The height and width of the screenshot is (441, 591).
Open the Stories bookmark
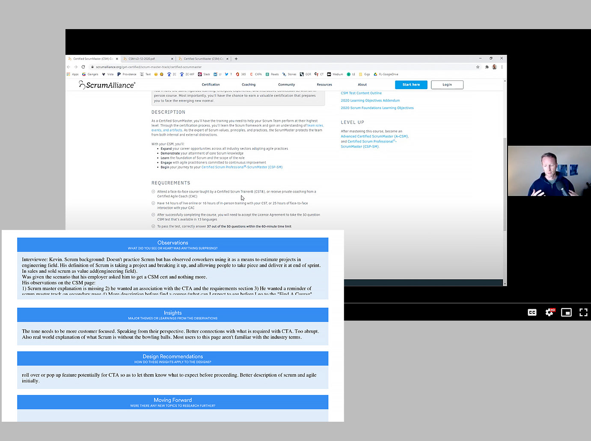(289, 74)
